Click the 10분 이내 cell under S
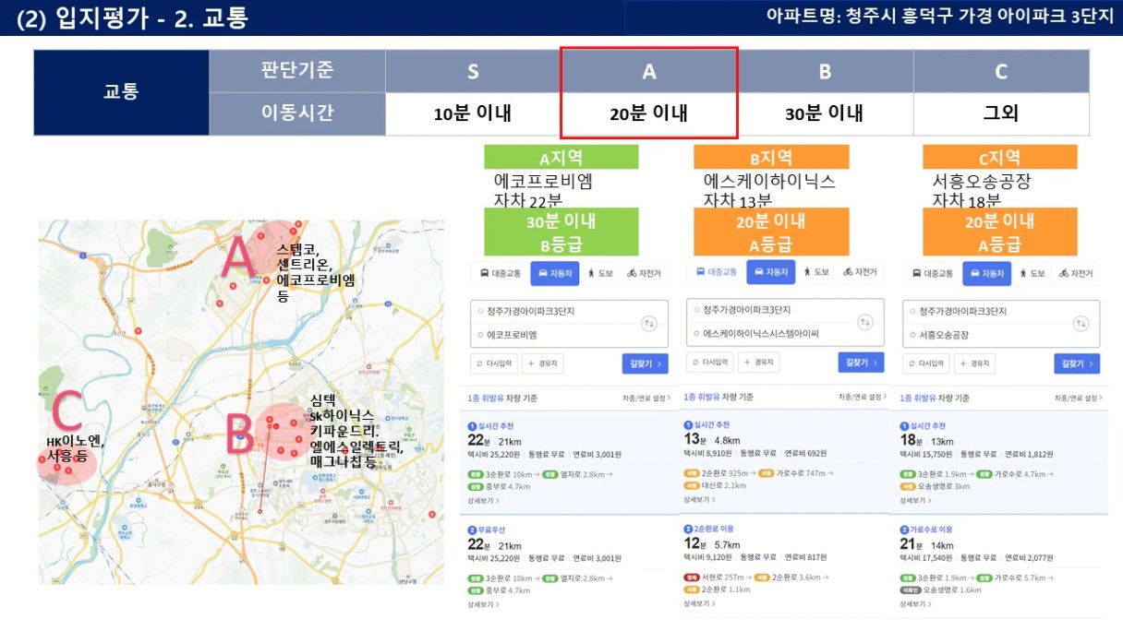 [473, 114]
